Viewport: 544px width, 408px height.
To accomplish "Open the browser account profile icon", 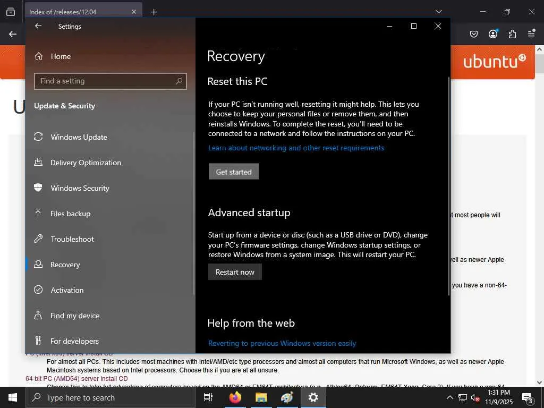I will pos(493,33).
